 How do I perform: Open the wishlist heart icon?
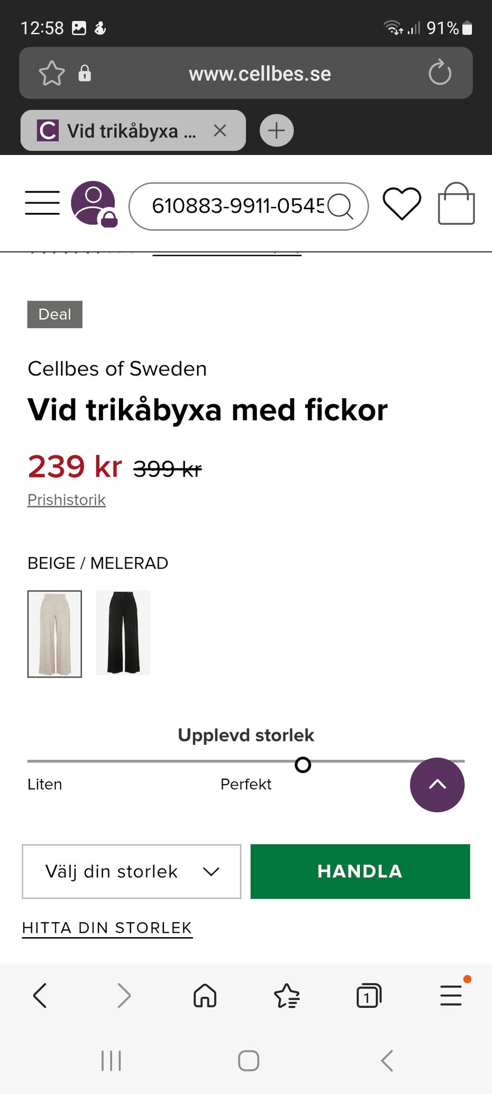[x=402, y=204]
